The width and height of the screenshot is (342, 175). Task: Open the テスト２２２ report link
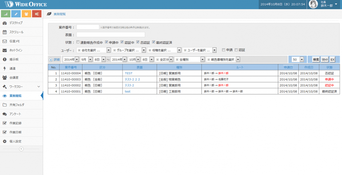132,79
